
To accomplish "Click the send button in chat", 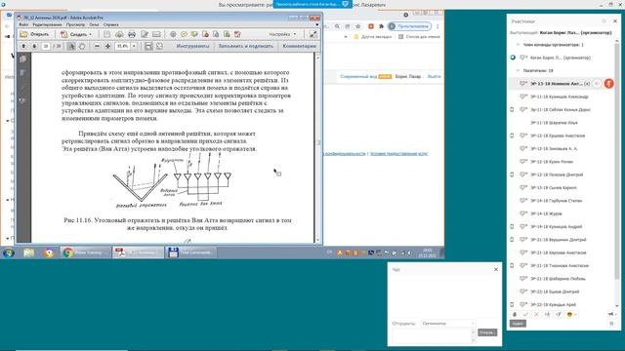I will click(x=487, y=332).
